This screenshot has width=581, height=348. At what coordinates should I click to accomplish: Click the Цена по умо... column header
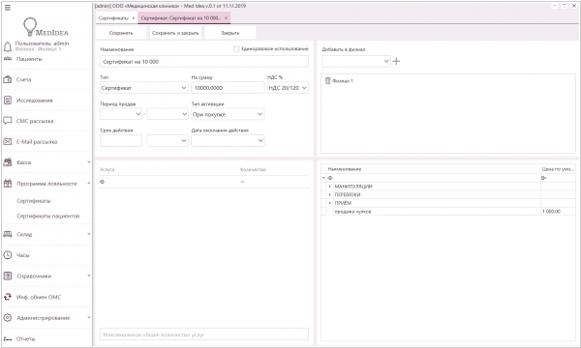[558, 169]
